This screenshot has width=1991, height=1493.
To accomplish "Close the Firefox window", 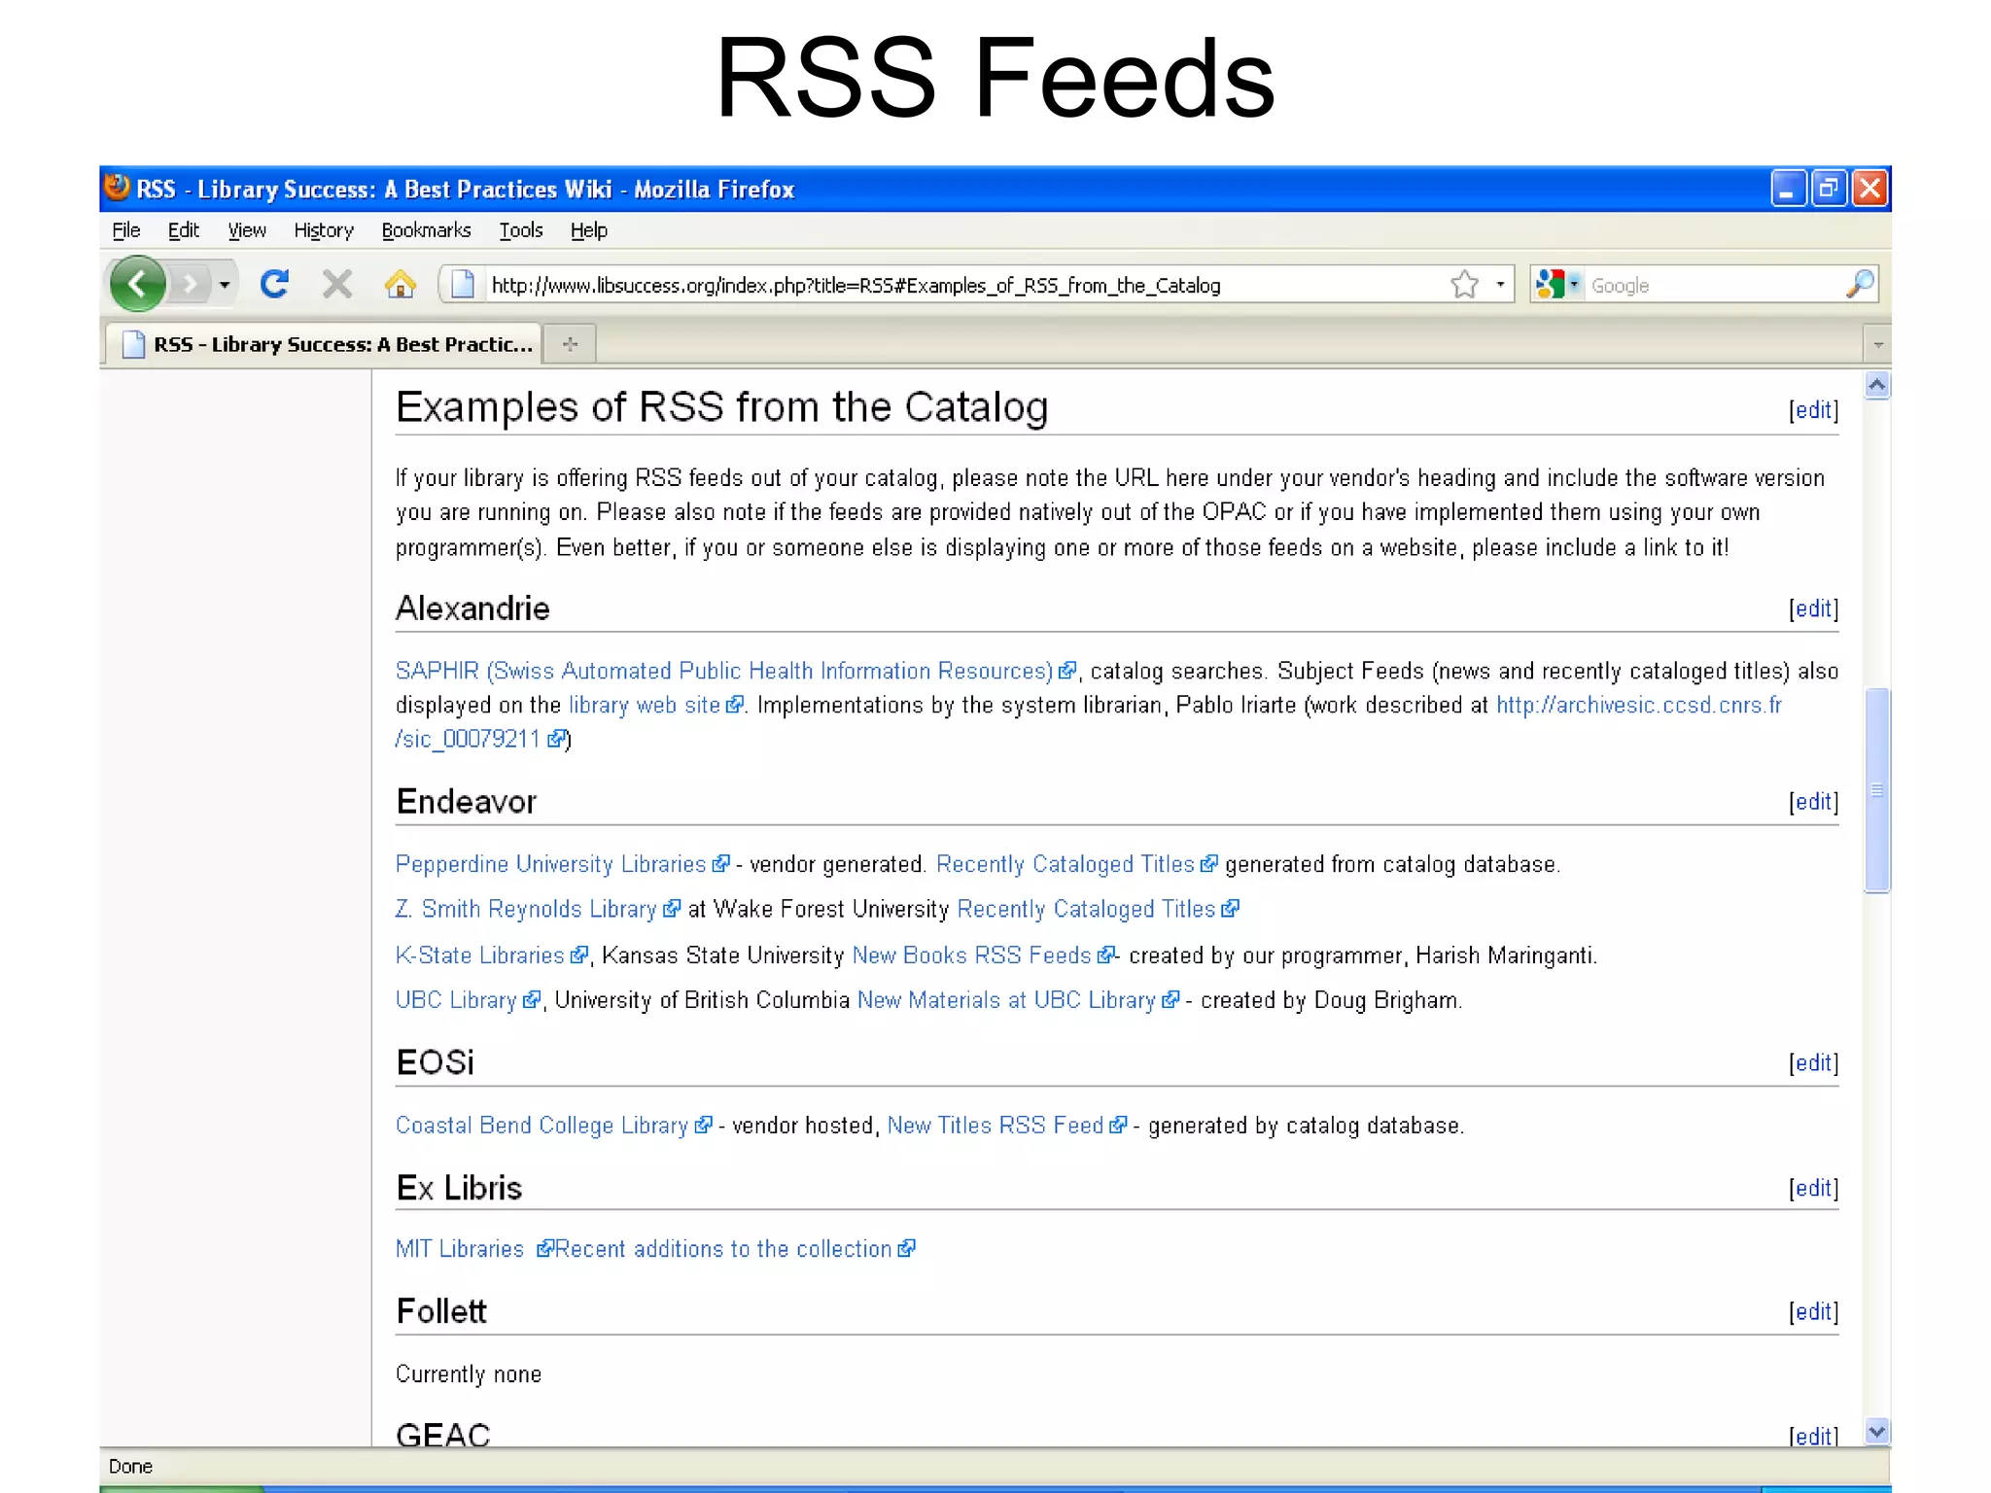I will [1869, 189].
